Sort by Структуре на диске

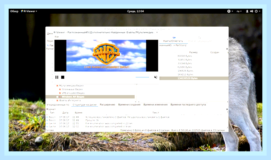click(84, 105)
